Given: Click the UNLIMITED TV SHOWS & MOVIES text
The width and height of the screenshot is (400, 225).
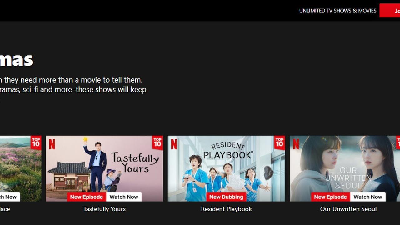Looking at the screenshot, I should point(338,11).
